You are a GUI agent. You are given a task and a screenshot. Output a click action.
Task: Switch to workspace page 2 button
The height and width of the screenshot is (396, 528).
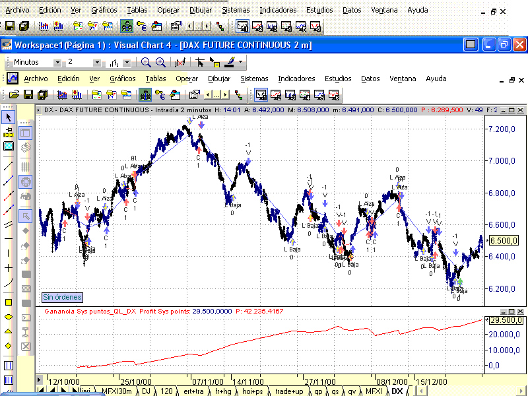point(276,95)
